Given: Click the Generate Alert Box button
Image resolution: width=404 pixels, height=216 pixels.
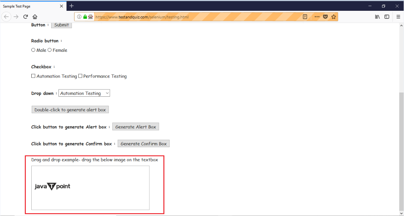Looking at the screenshot, I should tap(135, 127).
